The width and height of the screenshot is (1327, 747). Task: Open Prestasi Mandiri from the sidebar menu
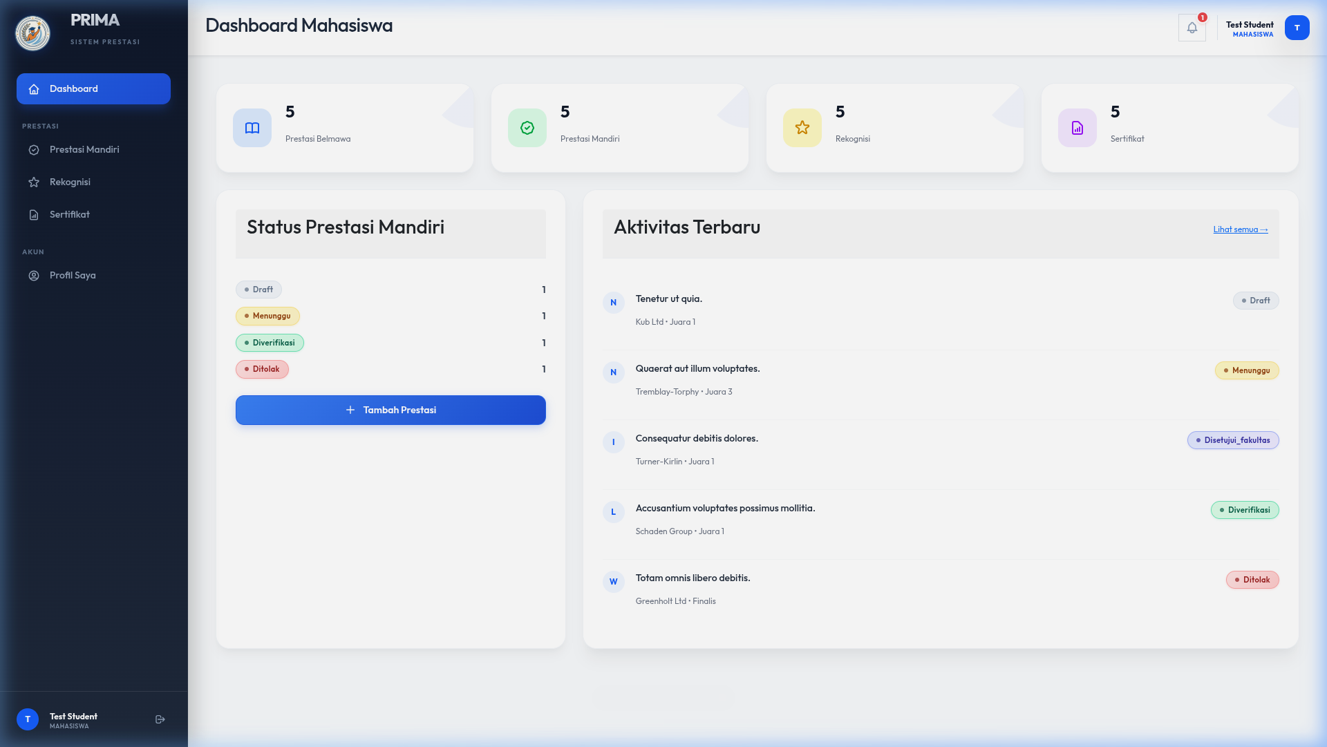(84, 149)
